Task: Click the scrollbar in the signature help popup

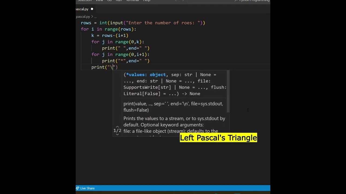Action: pyautogui.click(x=228, y=91)
